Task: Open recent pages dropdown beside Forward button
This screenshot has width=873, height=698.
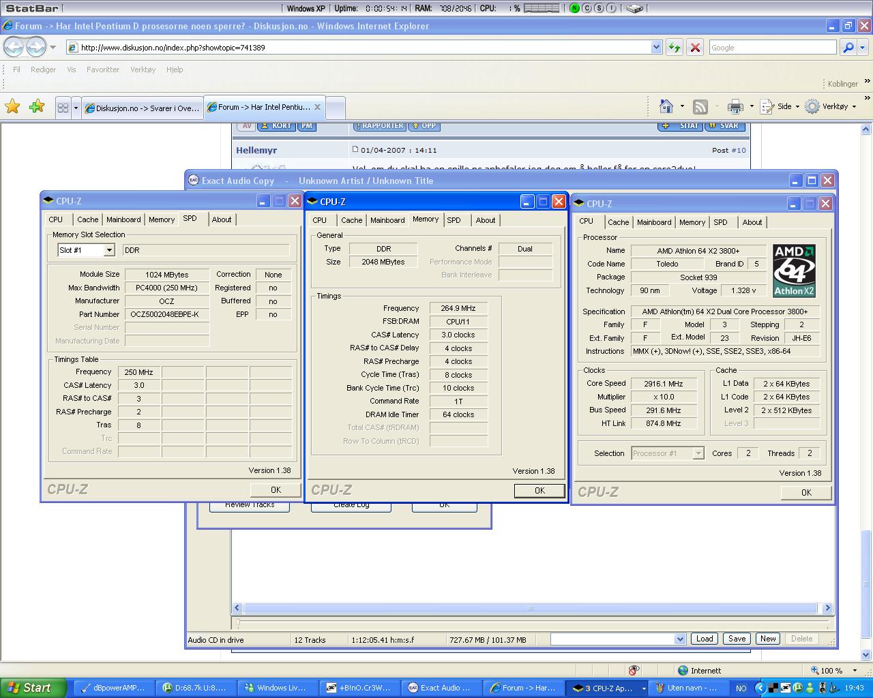Action: click(53, 47)
